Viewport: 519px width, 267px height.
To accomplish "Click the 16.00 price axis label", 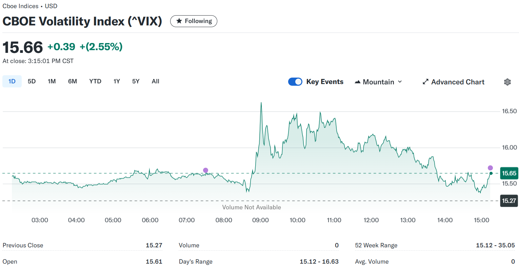I will (509, 147).
